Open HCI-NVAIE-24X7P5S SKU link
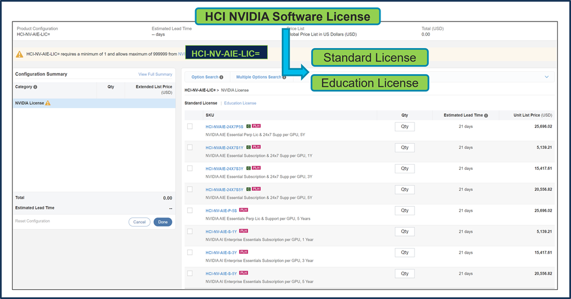The height and width of the screenshot is (299, 571). 225,127
